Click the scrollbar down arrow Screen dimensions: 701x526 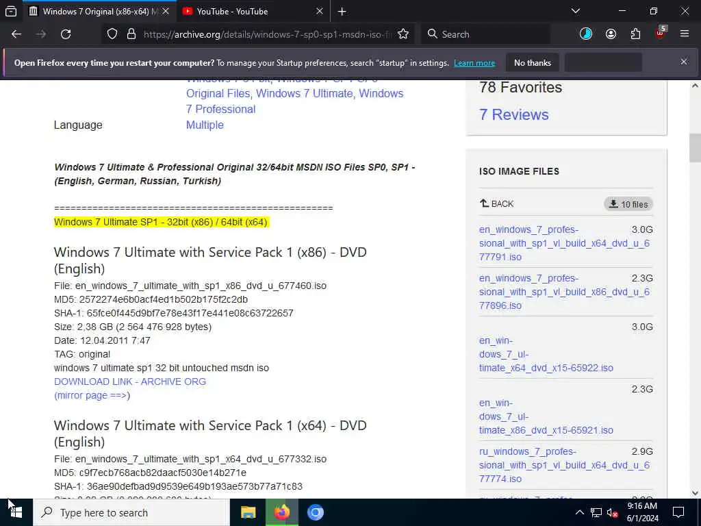point(695,493)
